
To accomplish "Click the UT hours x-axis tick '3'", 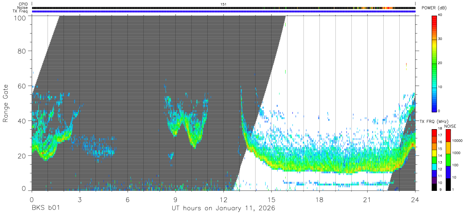I will pyautogui.click(x=79, y=199).
